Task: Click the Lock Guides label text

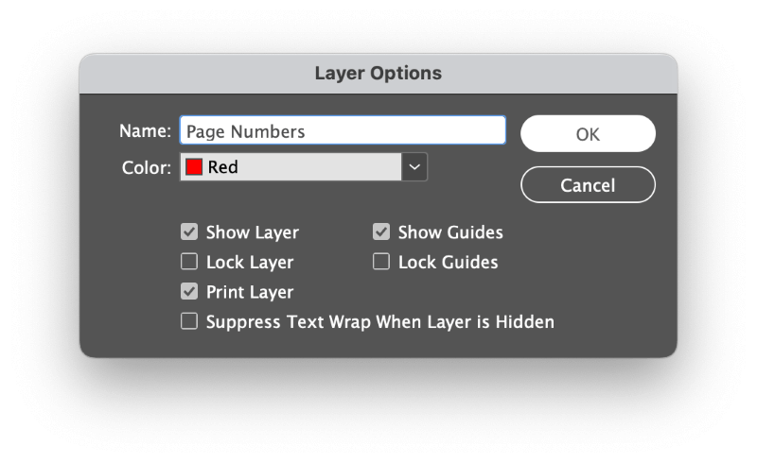Action: 448,263
